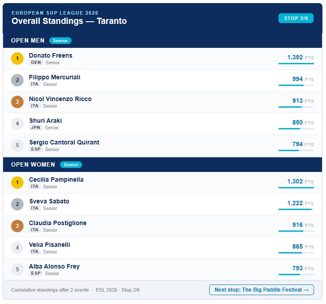Open Velia Pisanelli's athlete name
326x304 pixels.
[x=49, y=245]
